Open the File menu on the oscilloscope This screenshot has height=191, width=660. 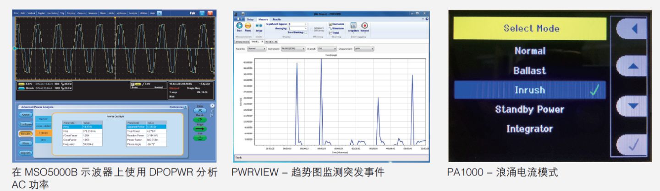pos(16,13)
